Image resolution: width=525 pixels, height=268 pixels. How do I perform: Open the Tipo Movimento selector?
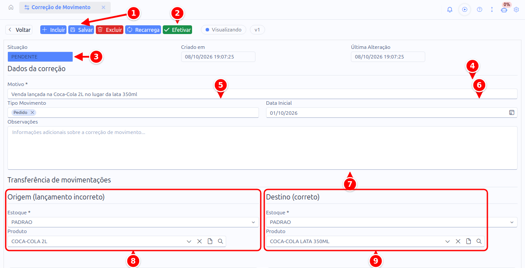click(x=133, y=113)
